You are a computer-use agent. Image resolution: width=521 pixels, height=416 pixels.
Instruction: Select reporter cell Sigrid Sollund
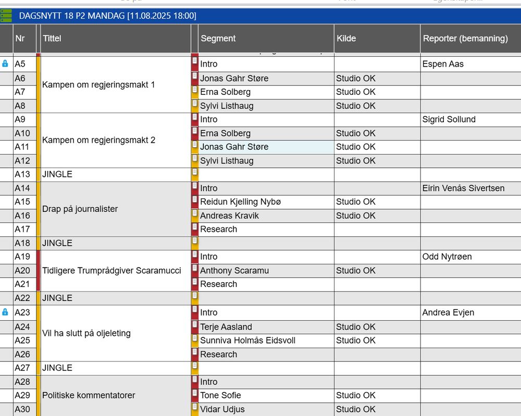[471, 120]
